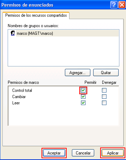Close the Permisos de enunciados dialog
126x160 pixels.
click(122, 5)
